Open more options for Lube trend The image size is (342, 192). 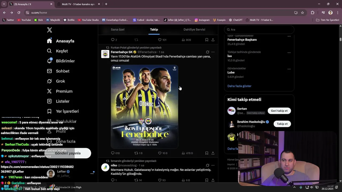pyautogui.click(x=289, y=69)
